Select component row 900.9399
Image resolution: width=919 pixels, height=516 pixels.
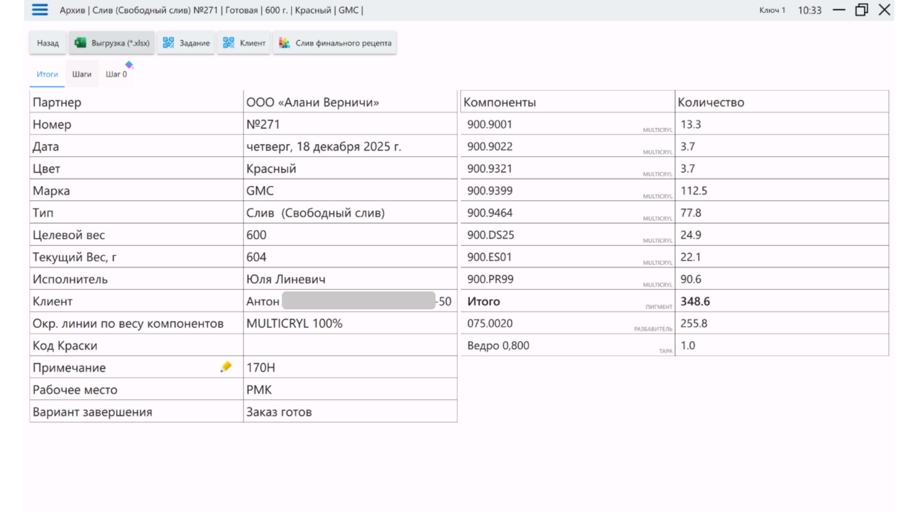[x=490, y=191]
